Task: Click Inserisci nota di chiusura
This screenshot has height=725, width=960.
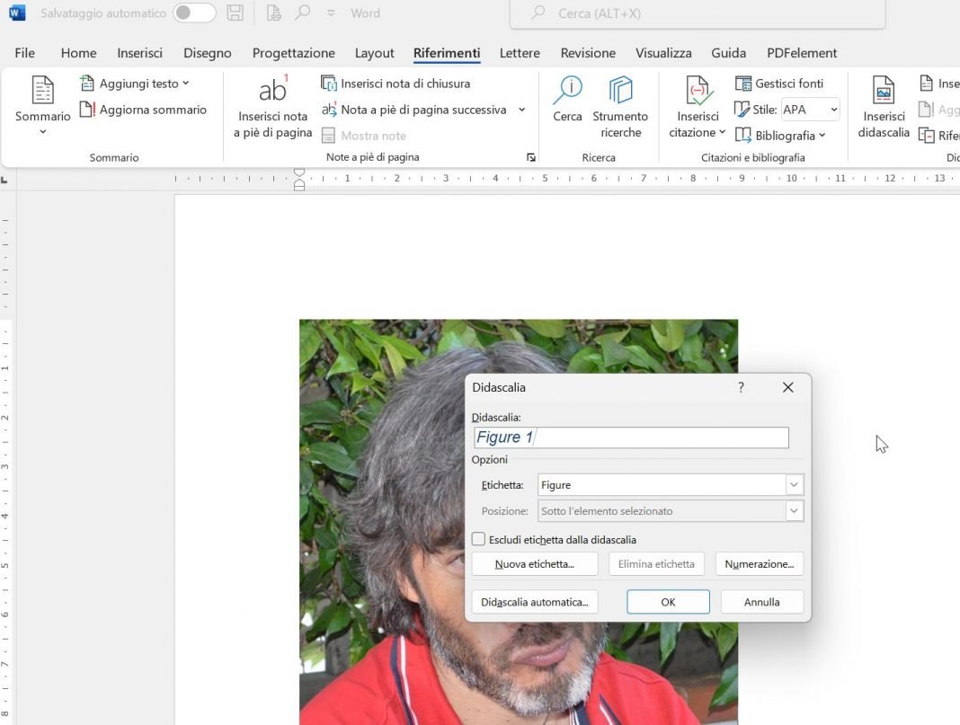Action: pyautogui.click(x=404, y=84)
